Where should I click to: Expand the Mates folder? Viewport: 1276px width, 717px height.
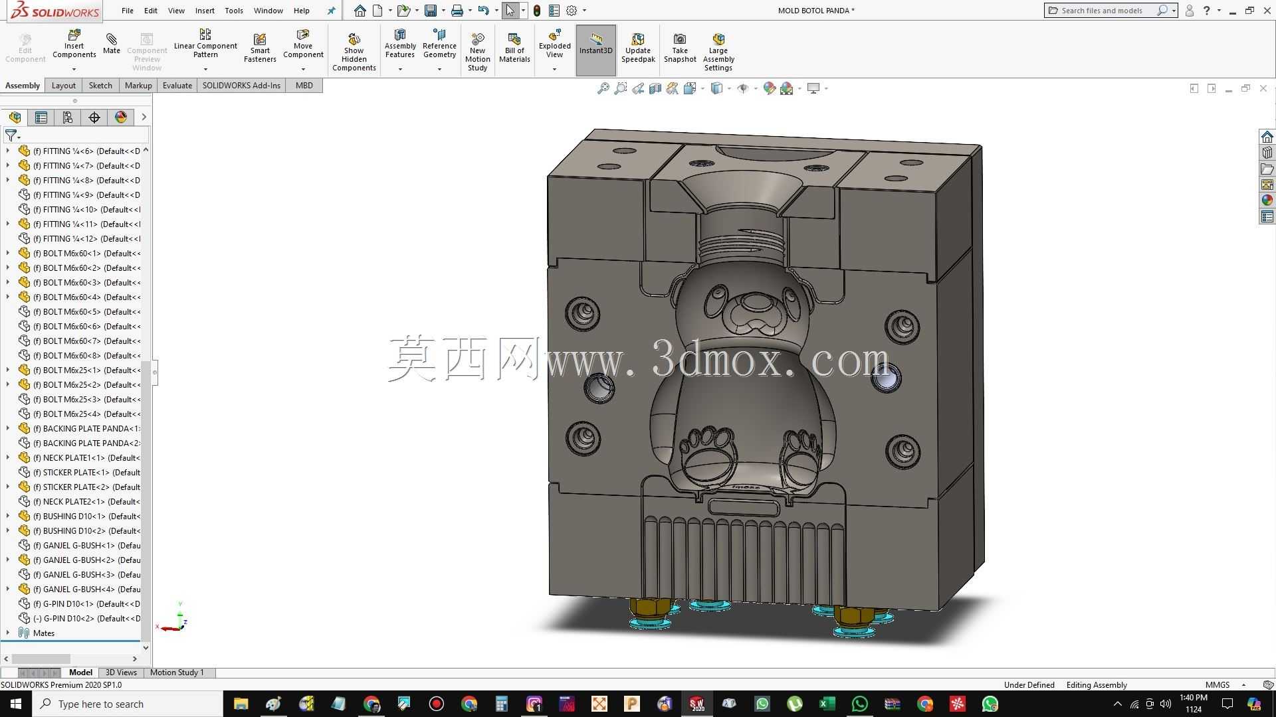(8, 633)
